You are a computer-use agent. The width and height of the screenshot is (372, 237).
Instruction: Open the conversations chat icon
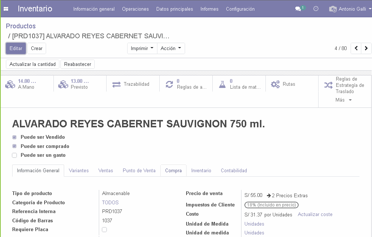point(298,9)
